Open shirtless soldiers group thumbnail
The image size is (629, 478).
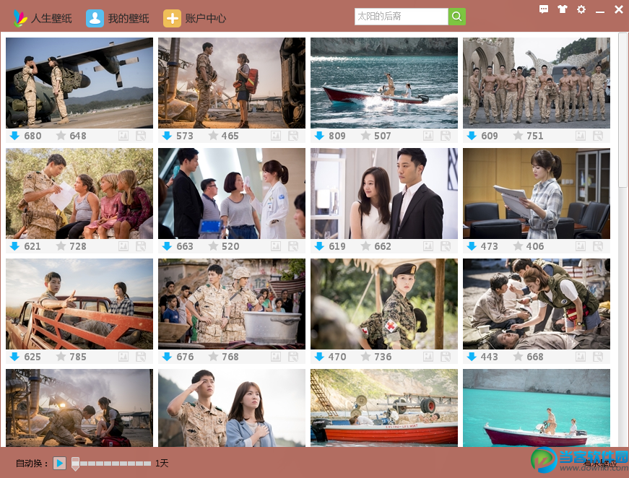click(x=537, y=83)
